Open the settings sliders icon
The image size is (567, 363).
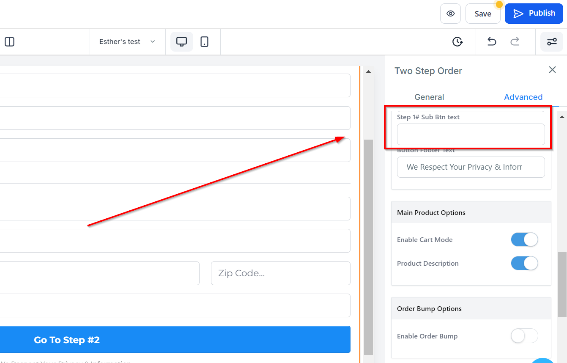[552, 41]
